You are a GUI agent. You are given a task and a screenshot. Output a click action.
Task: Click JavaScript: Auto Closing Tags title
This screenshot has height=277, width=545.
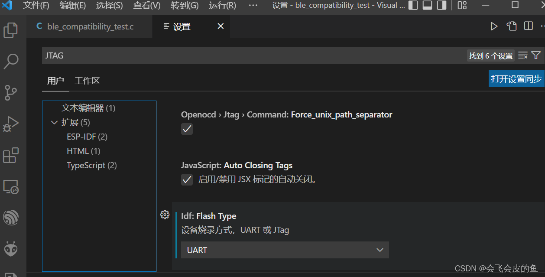(237, 165)
